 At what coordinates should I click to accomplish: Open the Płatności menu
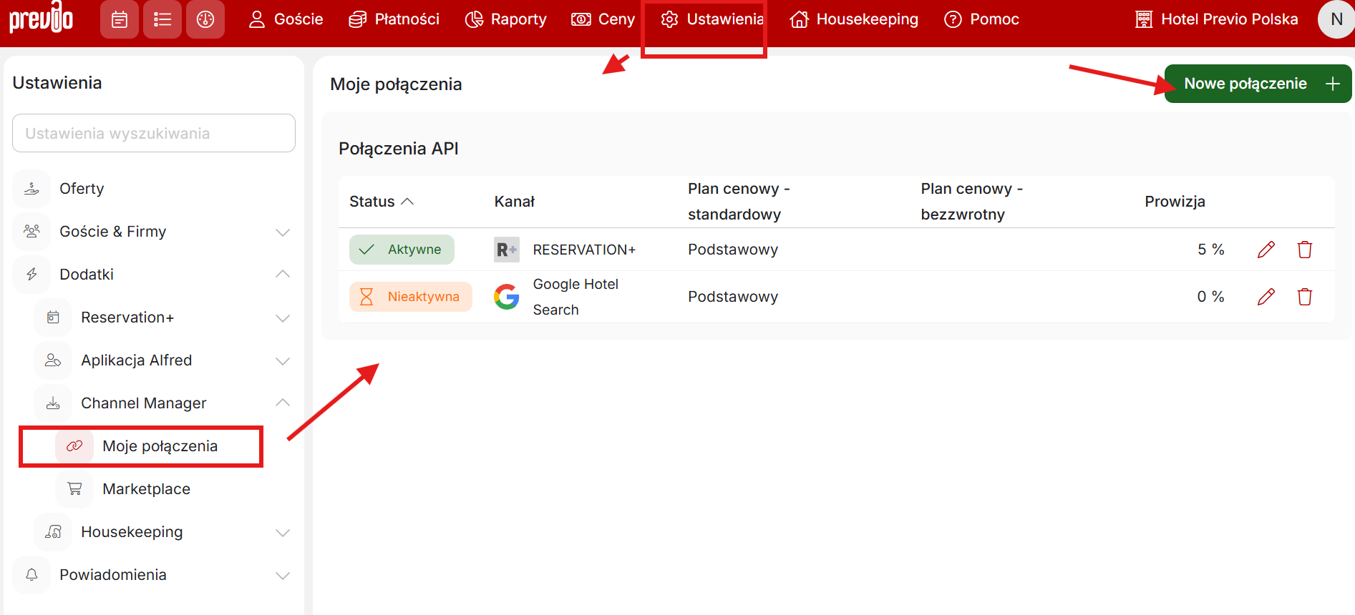pyautogui.click(x=394, y=19)
